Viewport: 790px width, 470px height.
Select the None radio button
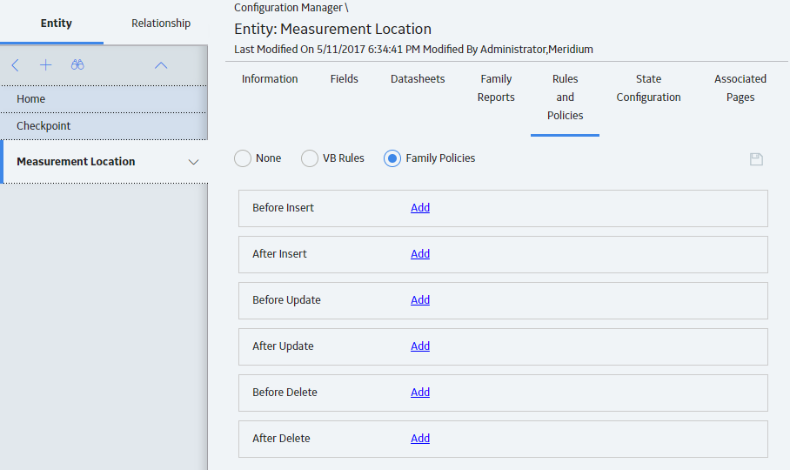[x=243, y=158]
